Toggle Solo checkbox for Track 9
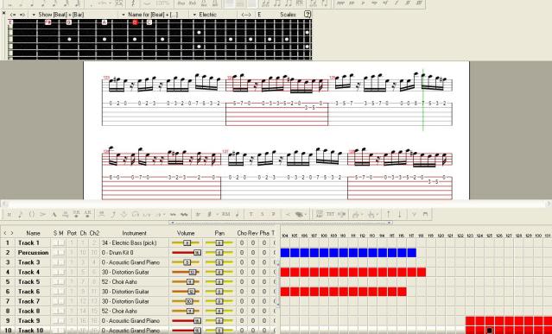This screenshot has height=334, width=552. click(56, 321)
